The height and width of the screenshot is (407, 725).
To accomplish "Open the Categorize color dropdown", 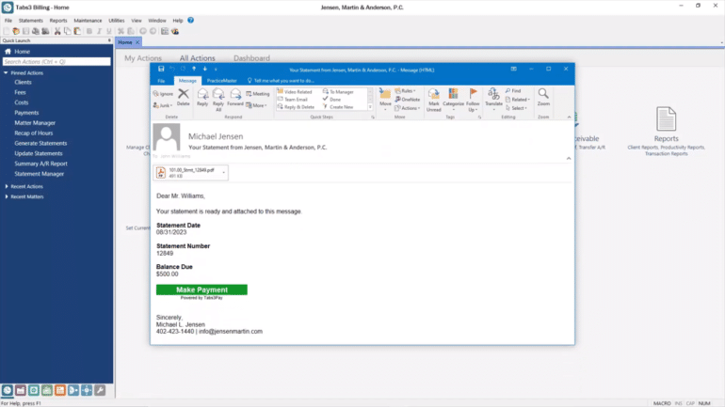I will [x=453, y=100].
